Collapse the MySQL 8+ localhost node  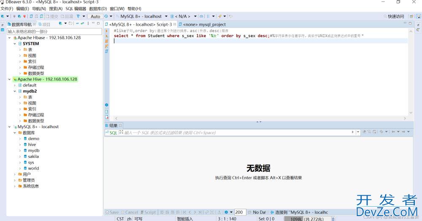point(9,127)
